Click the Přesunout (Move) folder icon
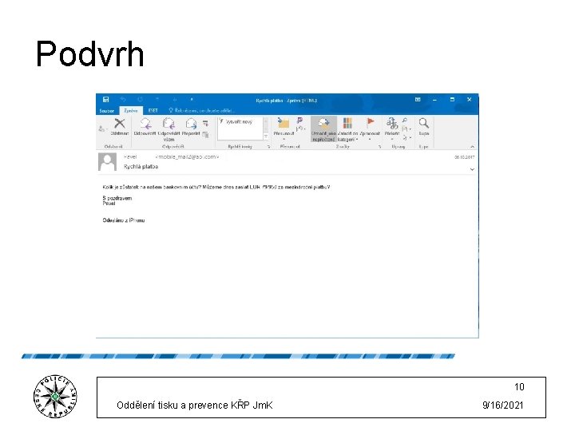Image resolution: width=575 pixels, height=431 pixels. (x=283, y=123)
